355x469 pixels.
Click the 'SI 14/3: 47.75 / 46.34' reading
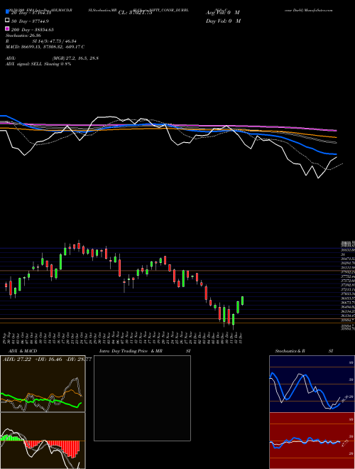coord(54,41)
